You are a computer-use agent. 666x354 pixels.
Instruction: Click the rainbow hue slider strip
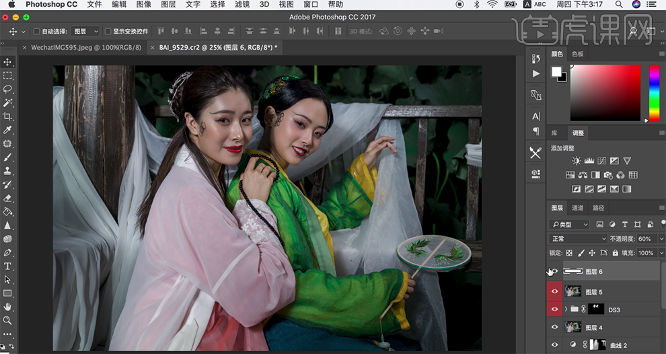coord(654,93)
